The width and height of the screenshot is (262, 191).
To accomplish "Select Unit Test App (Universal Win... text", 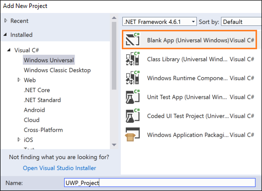I will [187, 97].
